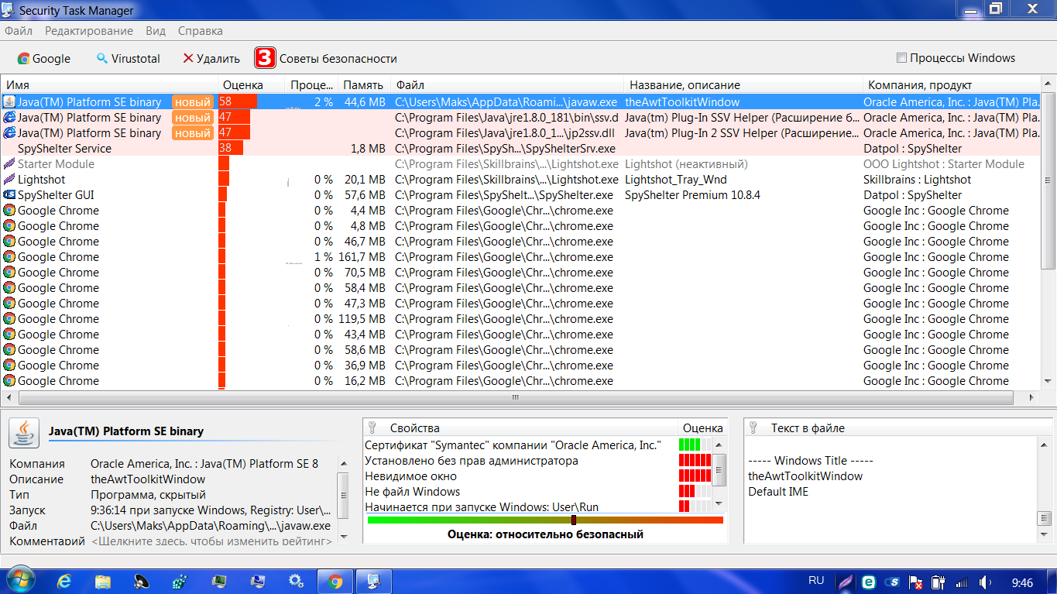Click the 38 rating bar of SpyShelter Service

[231, 149]
